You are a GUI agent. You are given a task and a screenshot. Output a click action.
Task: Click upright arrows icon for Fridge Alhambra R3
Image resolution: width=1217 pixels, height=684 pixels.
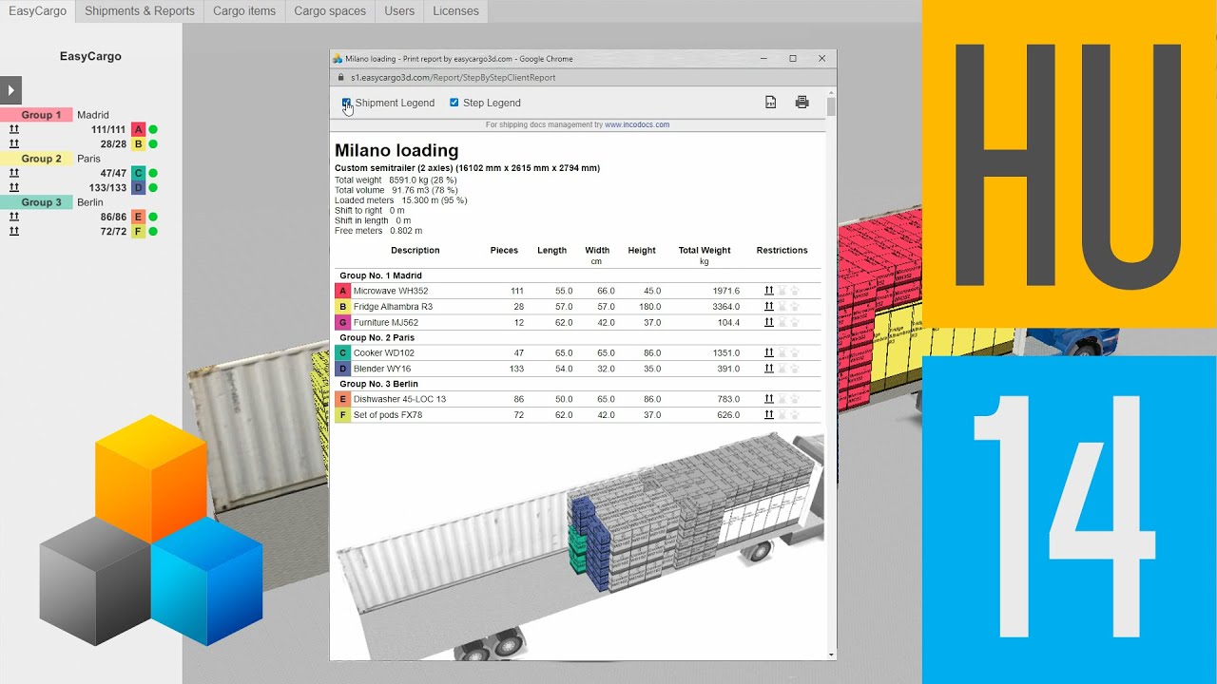coord(769,307)
